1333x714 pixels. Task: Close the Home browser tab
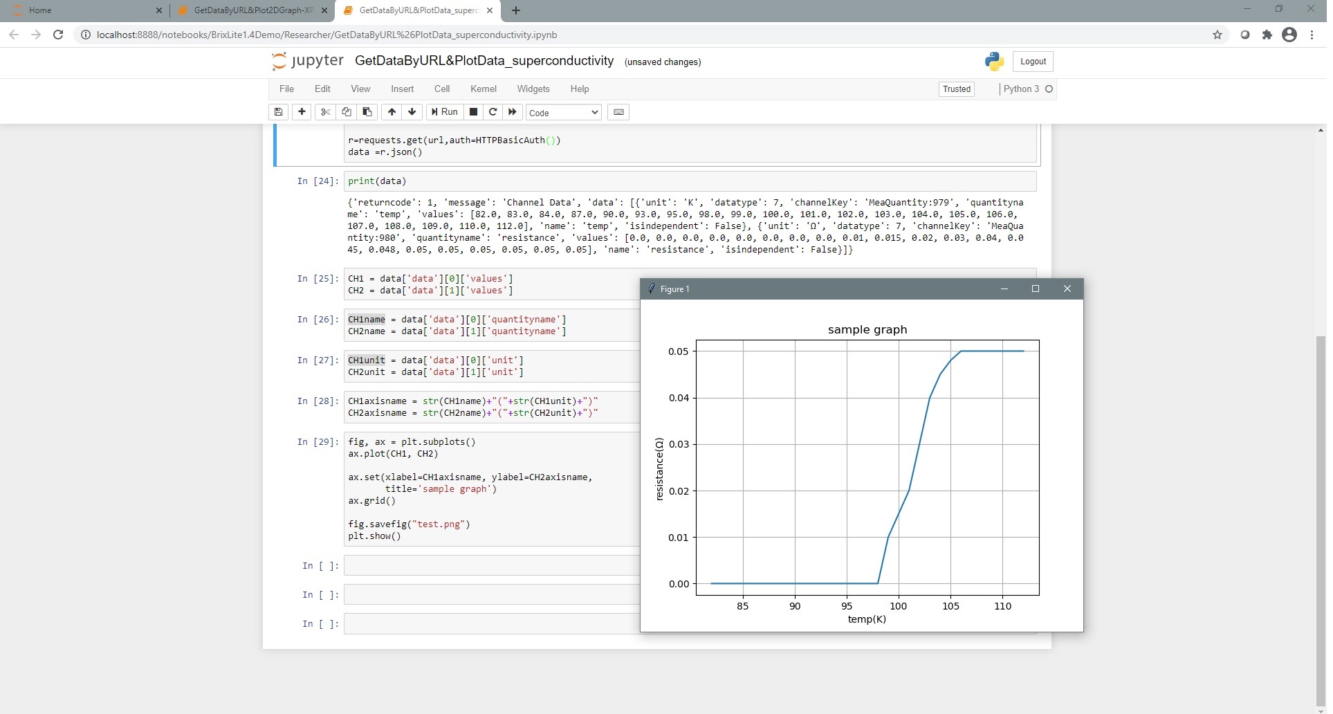point(159,10)
